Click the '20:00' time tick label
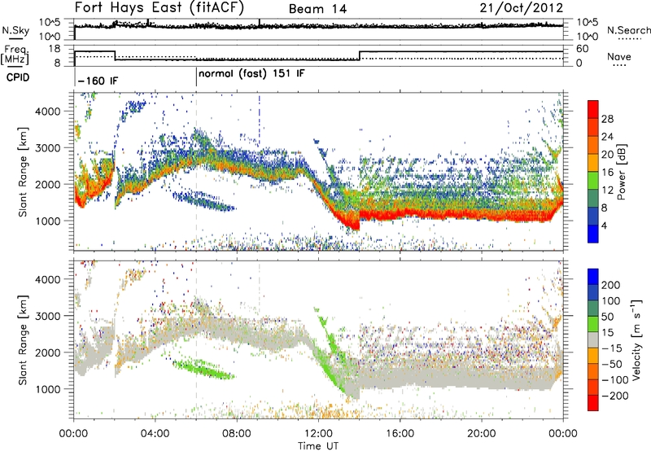 coord(481,434)
